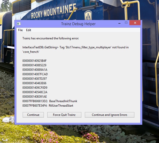Click the BaseThreadInitThunk stack line
The width and height of the screenshot is (159, 143).
pos(50,101)
